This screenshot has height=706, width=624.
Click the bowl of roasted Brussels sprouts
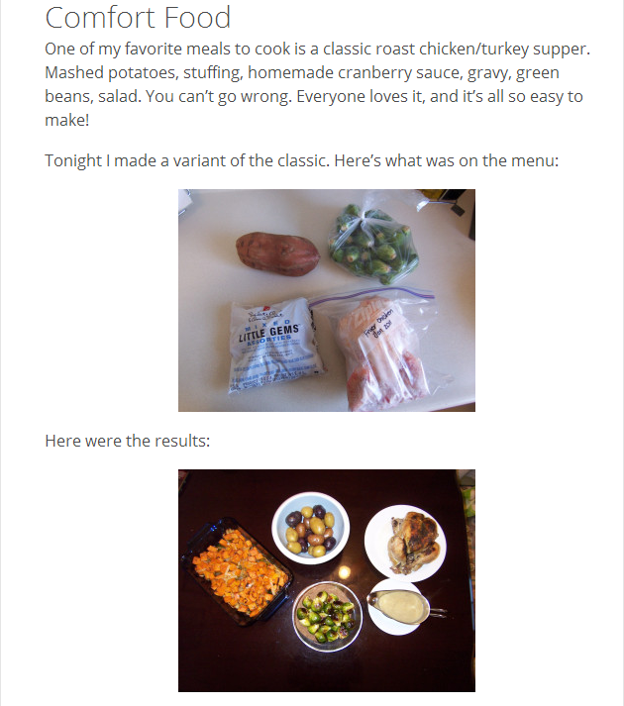(328, 617)
